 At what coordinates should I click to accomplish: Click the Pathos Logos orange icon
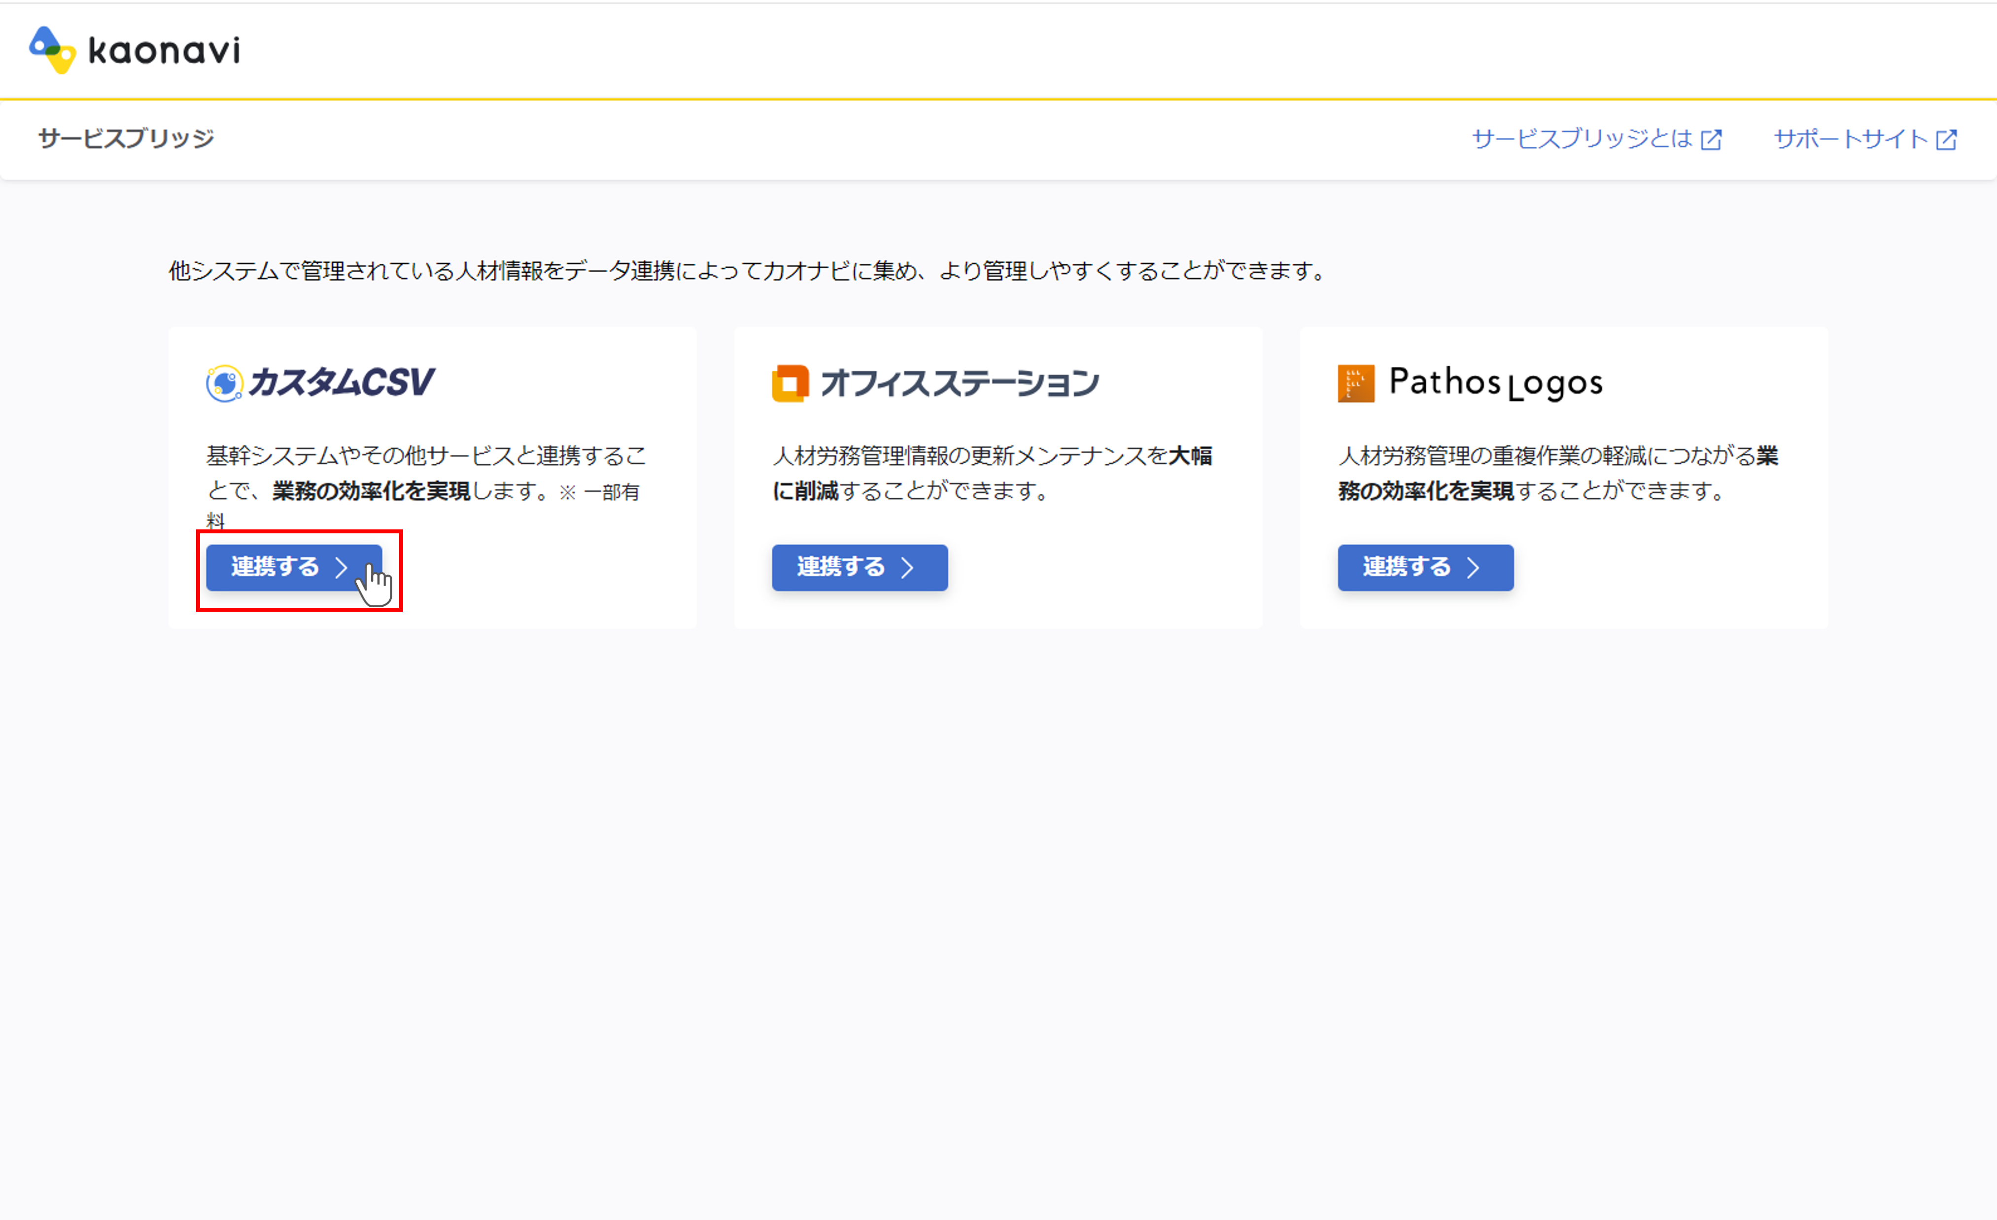pos(1356,383)
